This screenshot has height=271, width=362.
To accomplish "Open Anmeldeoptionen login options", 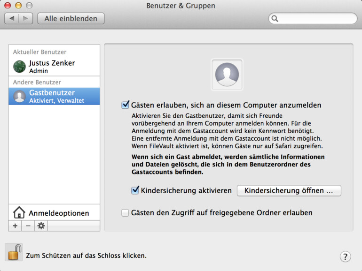I will point(58,213).
